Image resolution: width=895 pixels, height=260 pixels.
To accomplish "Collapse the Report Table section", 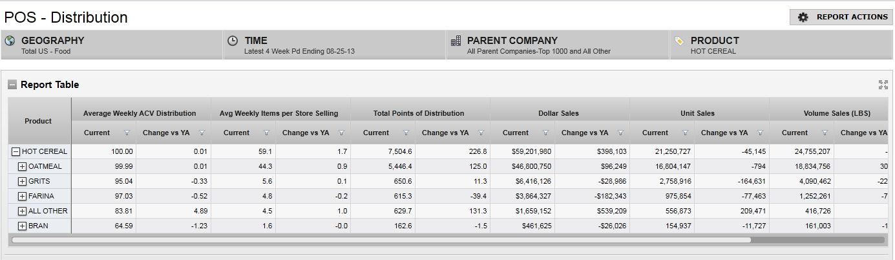I will (12, 85).
